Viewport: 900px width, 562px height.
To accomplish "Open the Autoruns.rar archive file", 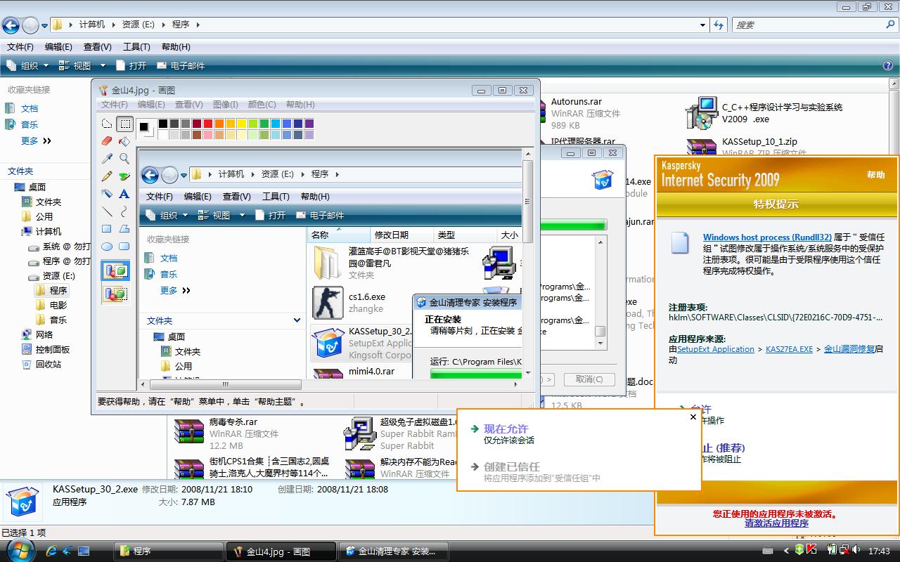I will click(576, 102).
